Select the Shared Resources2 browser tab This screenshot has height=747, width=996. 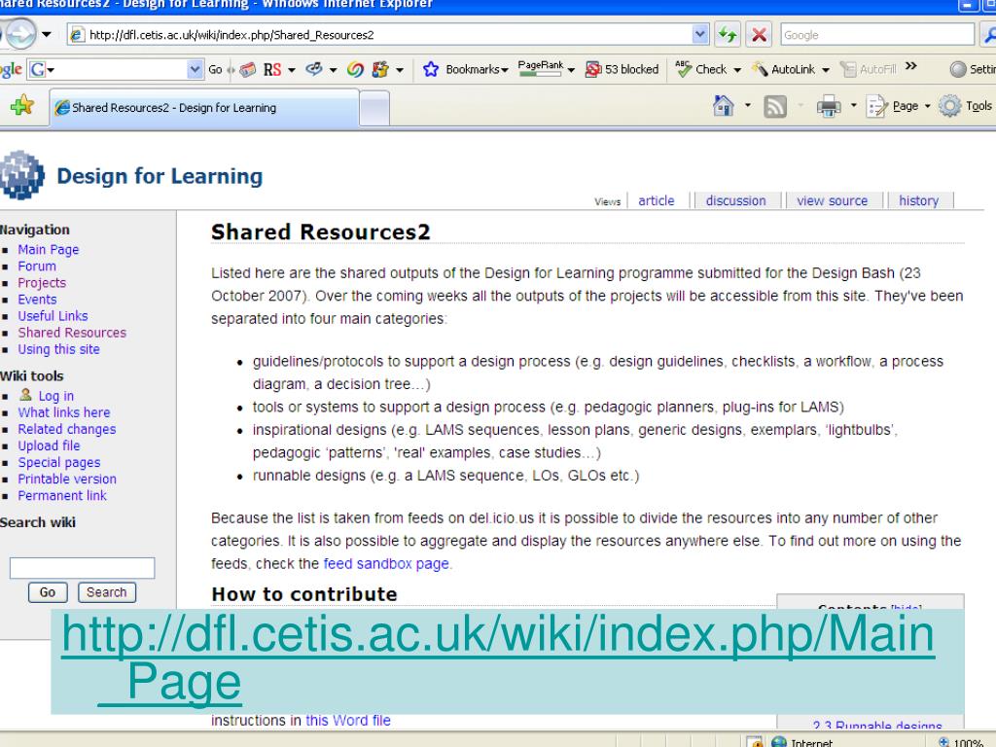click(x=205, y=107)
